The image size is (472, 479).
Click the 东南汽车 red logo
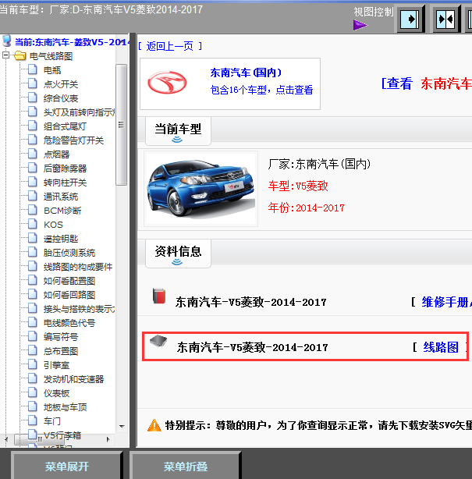click(167, 83)
